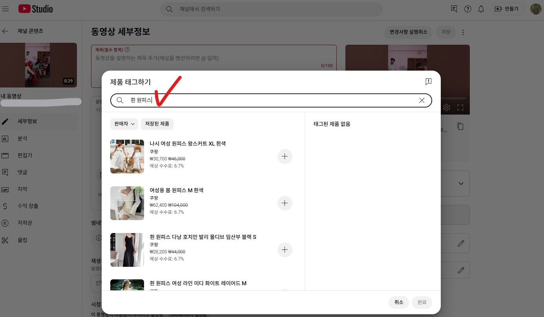
Task: Filter by 저장된 제품 chip
Action: (157, 124)
